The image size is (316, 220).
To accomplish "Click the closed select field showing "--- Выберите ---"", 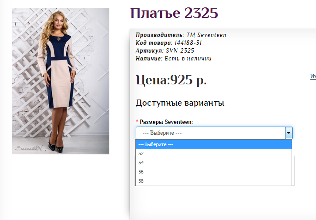I will [x=214, y=133].
